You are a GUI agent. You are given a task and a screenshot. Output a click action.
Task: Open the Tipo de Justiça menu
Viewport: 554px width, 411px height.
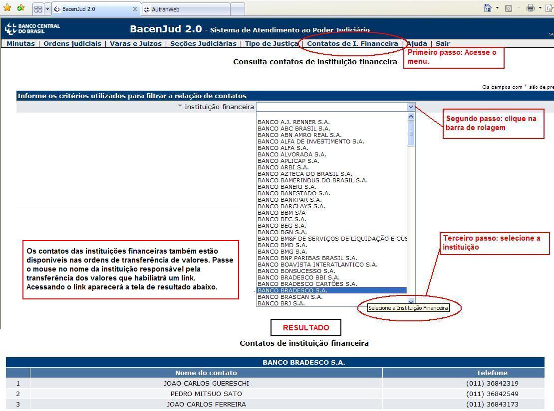[x=272, y=43]
